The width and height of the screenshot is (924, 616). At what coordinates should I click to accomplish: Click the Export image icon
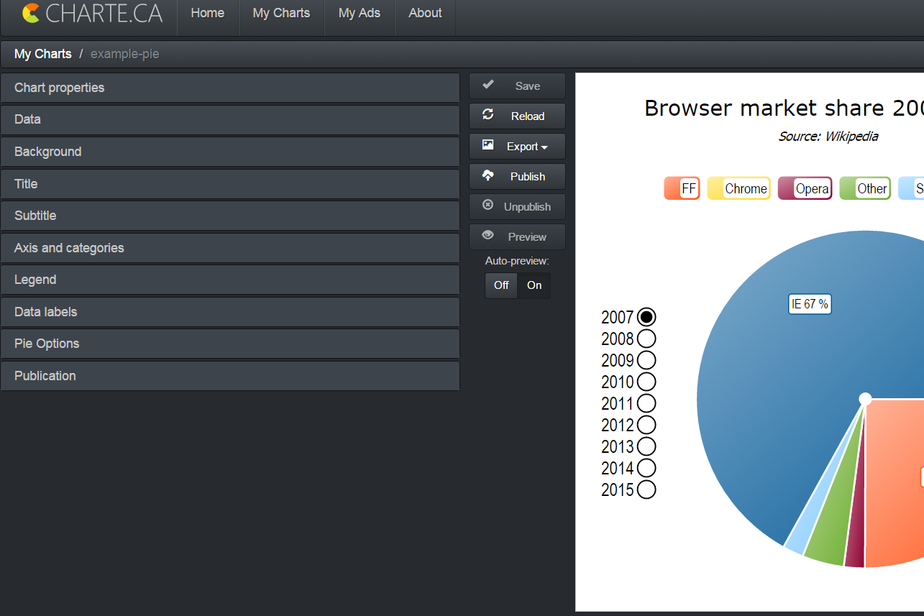pyautogui.click(x=488, y=145)
